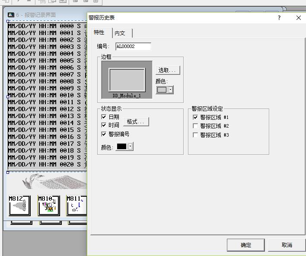Disable the 警报编号 checkbox

(104, 134)
